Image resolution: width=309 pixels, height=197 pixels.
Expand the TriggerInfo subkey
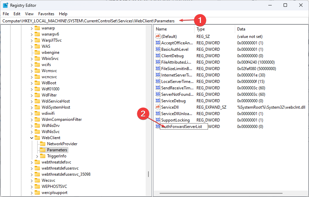click(37, 156)
